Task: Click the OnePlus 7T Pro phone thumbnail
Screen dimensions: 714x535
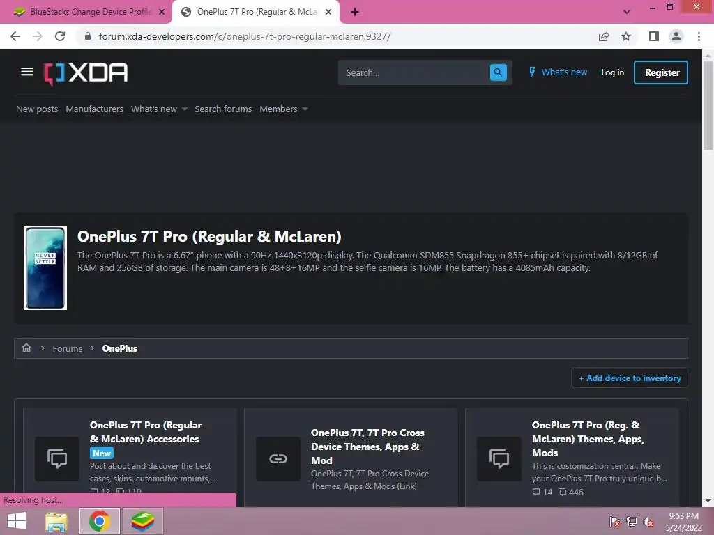Action: pos(45,268)
